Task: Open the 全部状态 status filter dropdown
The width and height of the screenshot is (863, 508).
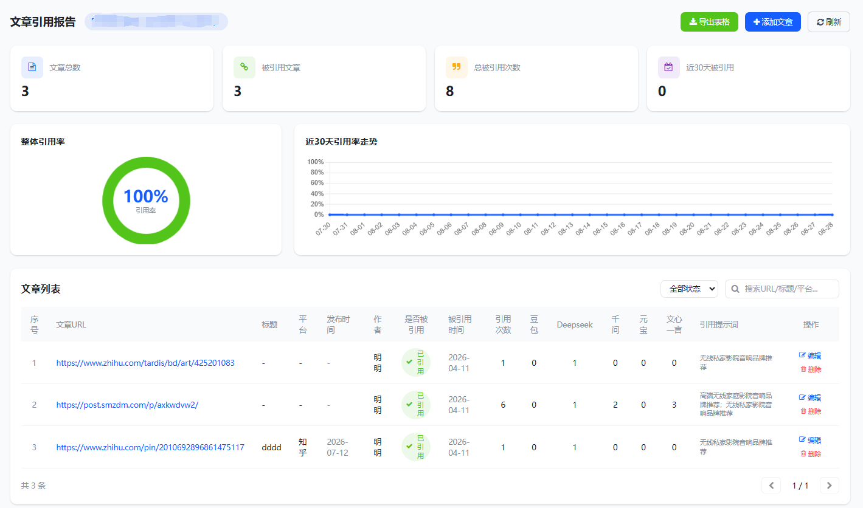Action: (689, 289)
